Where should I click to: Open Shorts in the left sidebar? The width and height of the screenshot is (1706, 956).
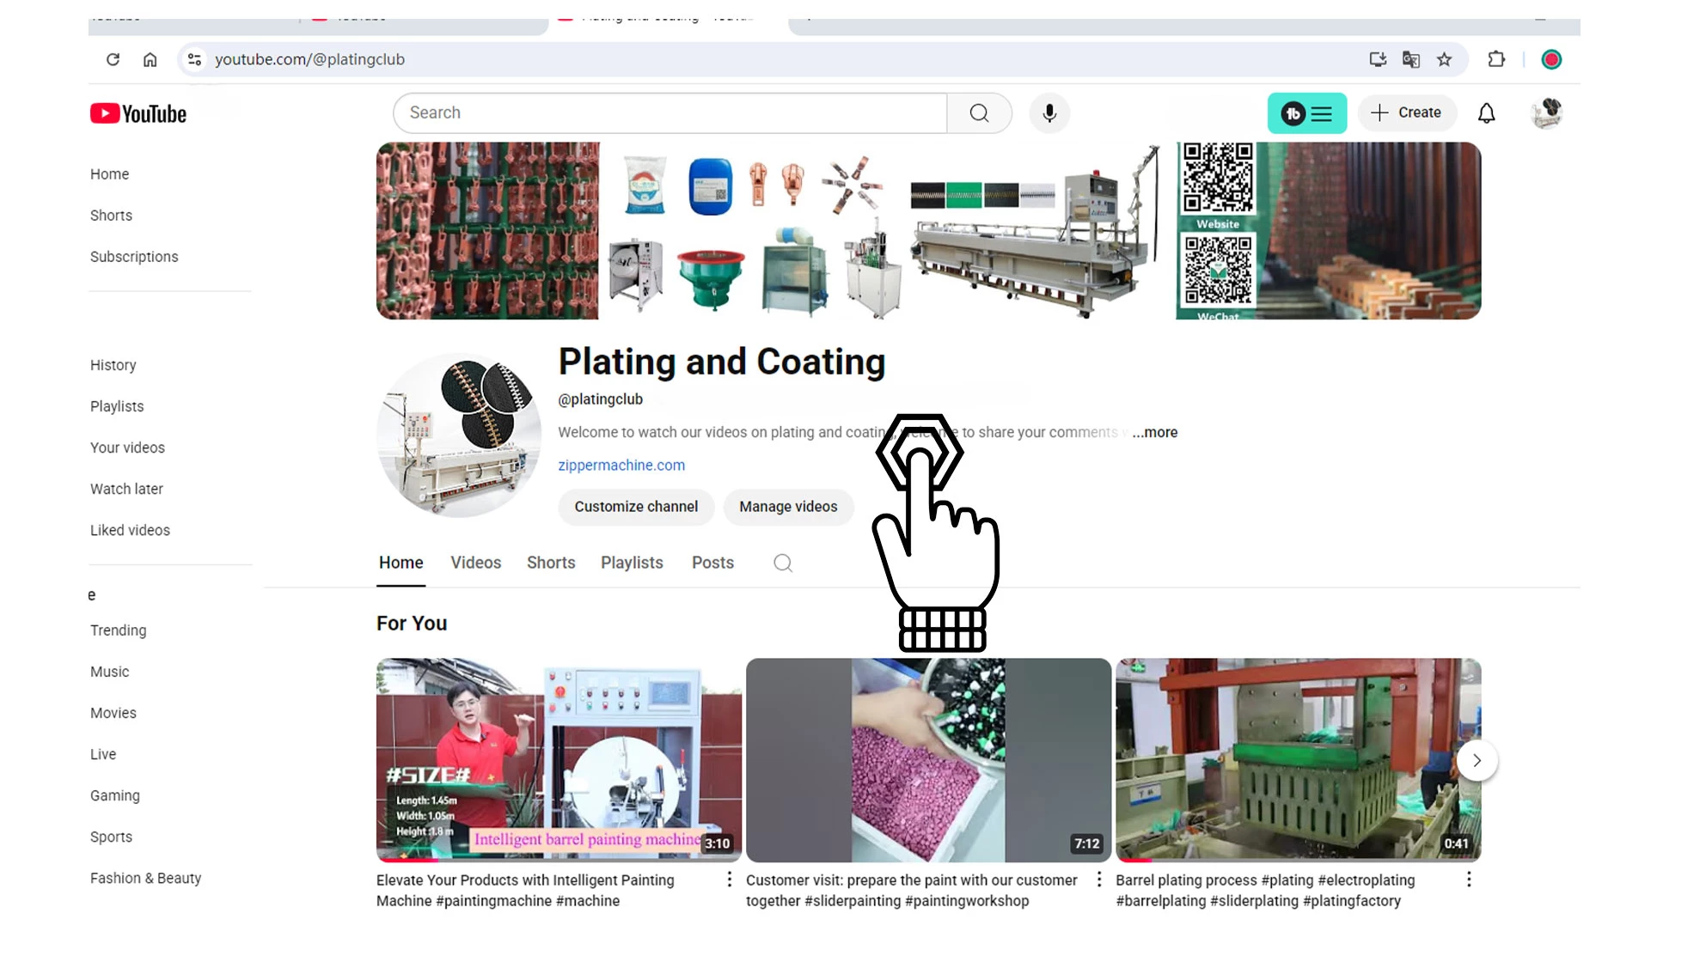pos(111,216)
